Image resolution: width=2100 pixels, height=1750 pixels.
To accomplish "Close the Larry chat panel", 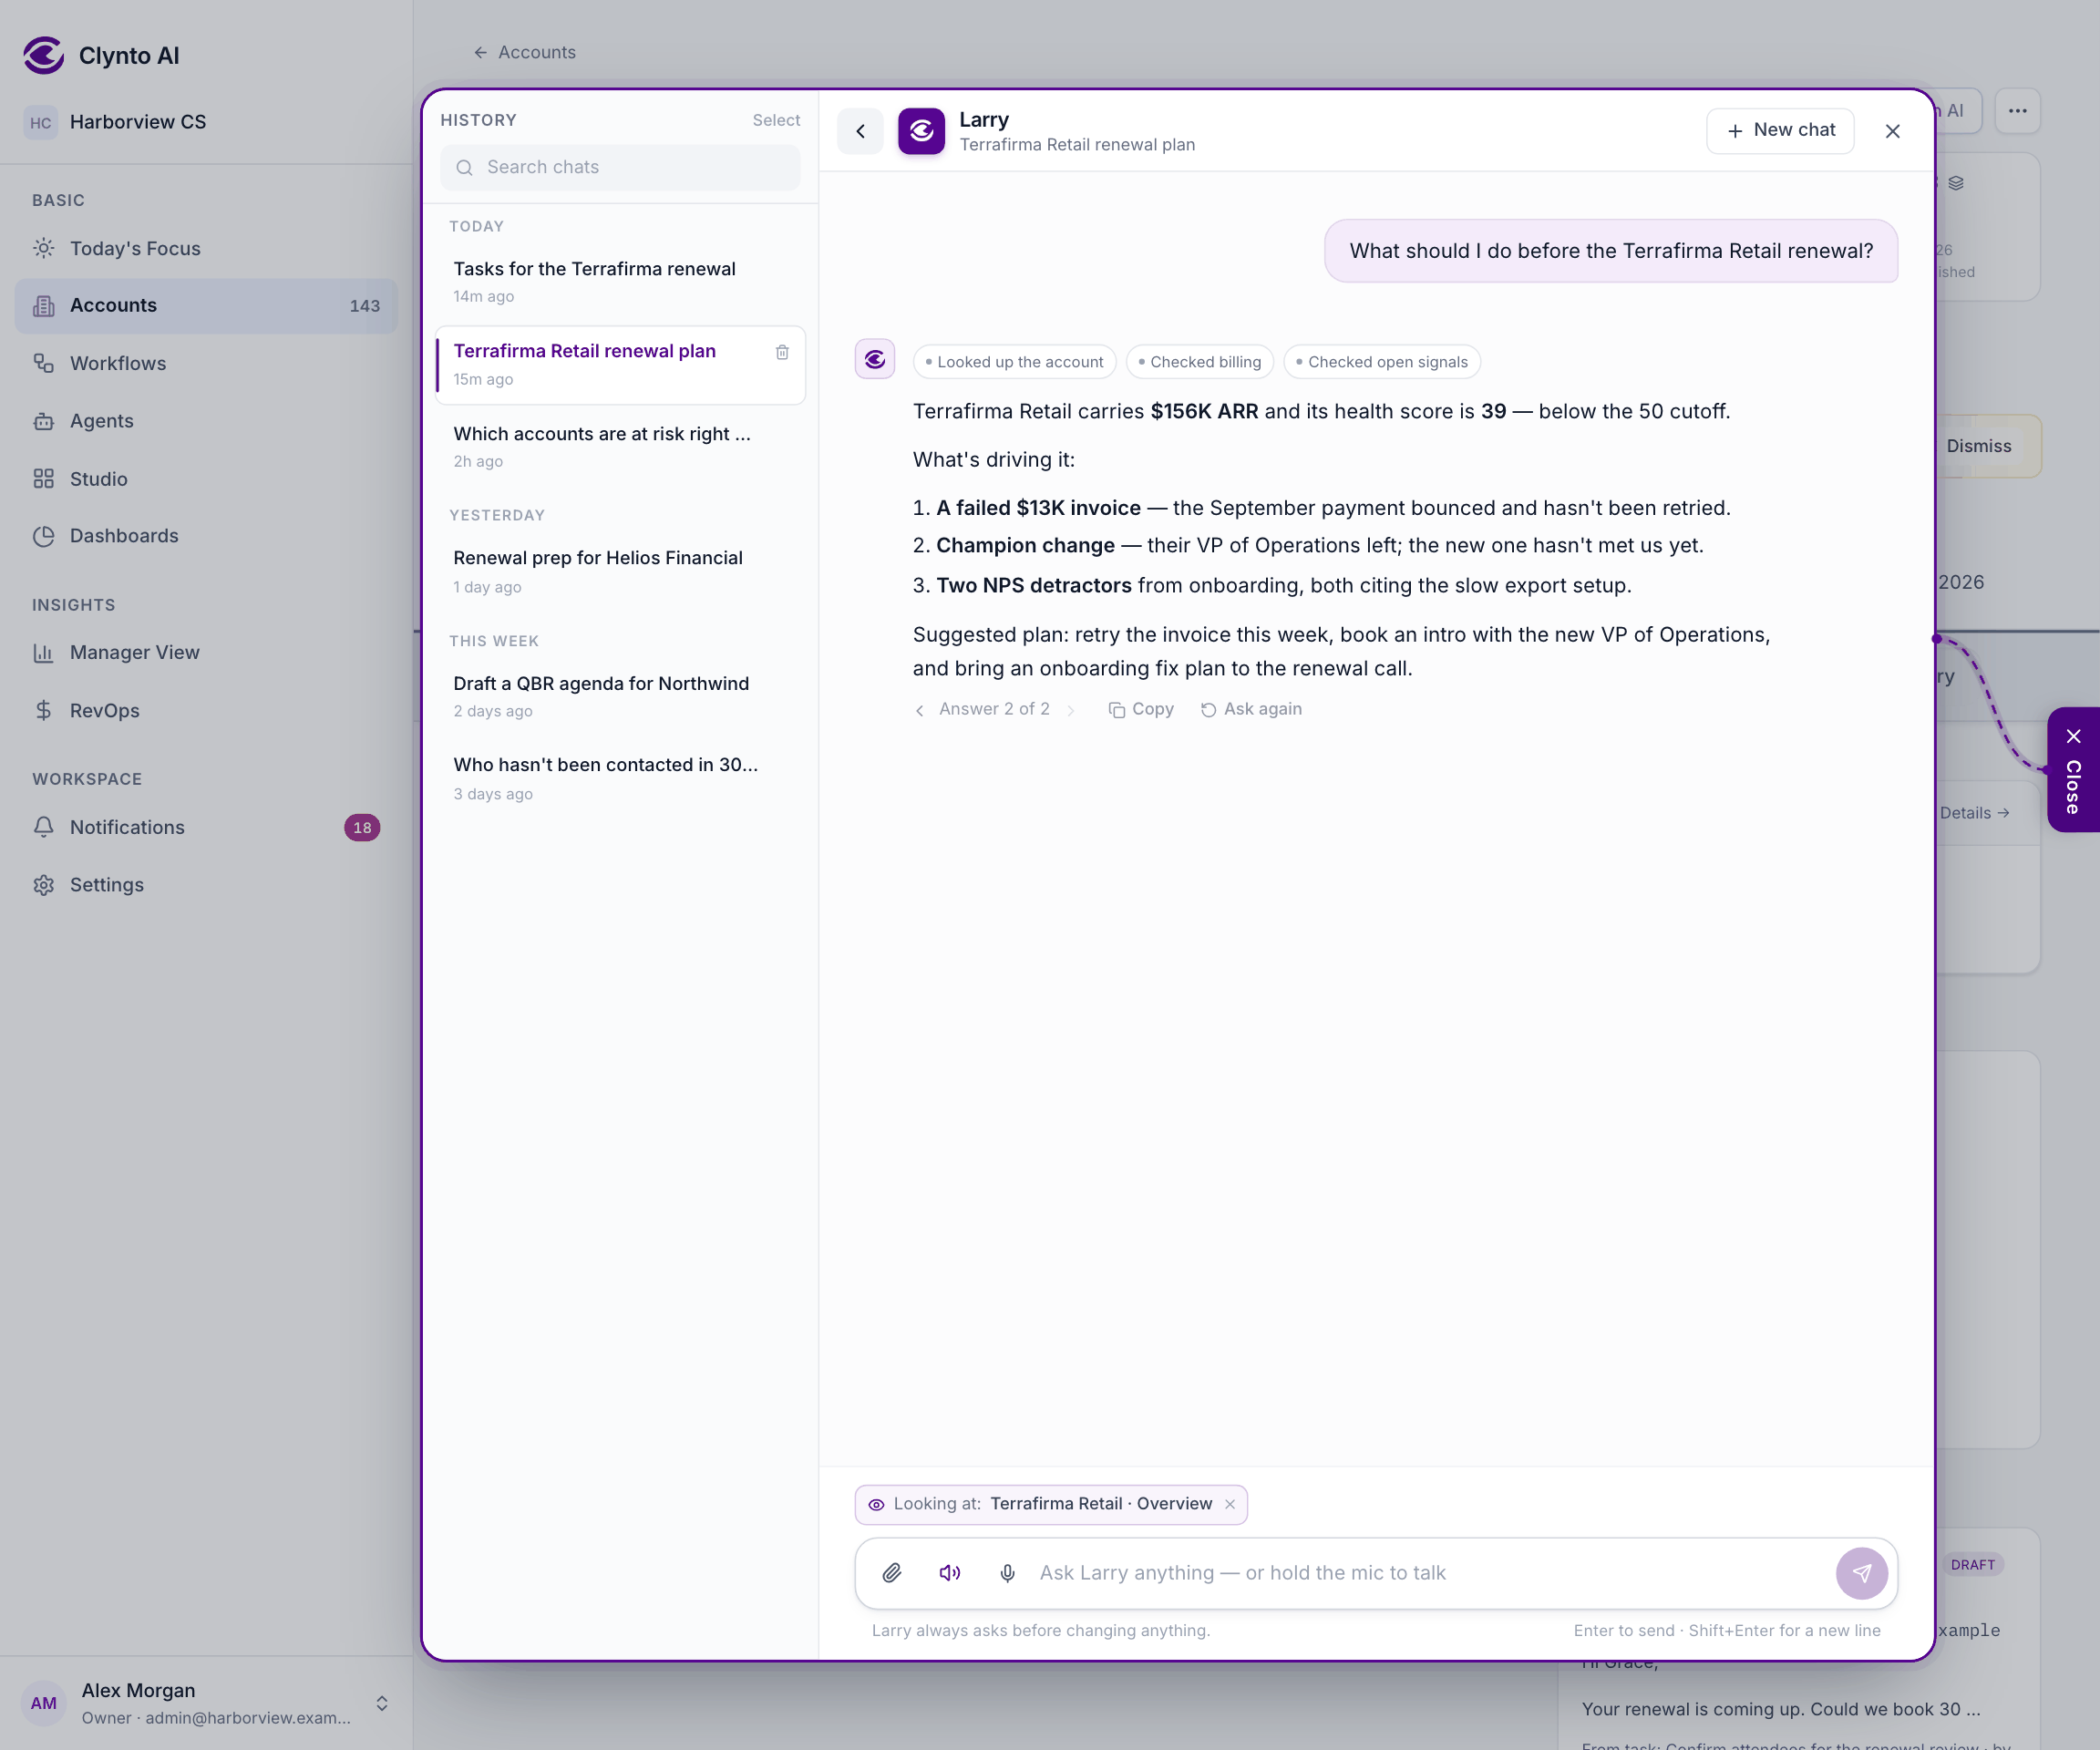I will (1892, 131).
